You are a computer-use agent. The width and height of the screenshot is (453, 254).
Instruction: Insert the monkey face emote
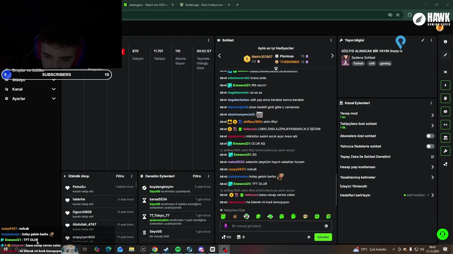point(305,216)
